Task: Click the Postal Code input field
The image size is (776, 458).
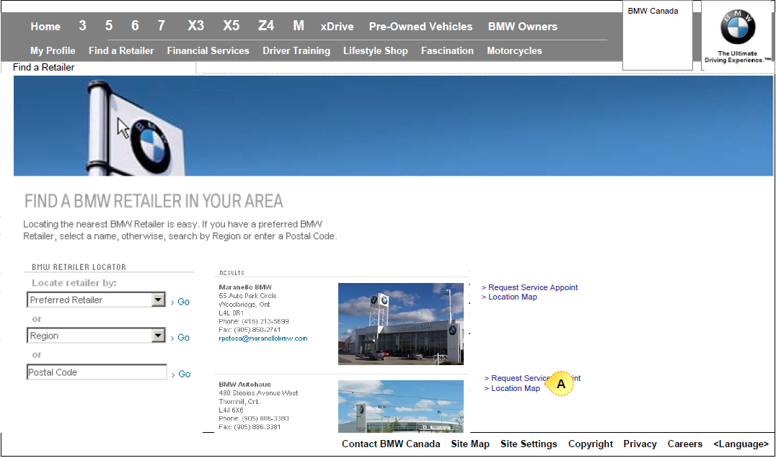Action: click(x=97, y=372)
